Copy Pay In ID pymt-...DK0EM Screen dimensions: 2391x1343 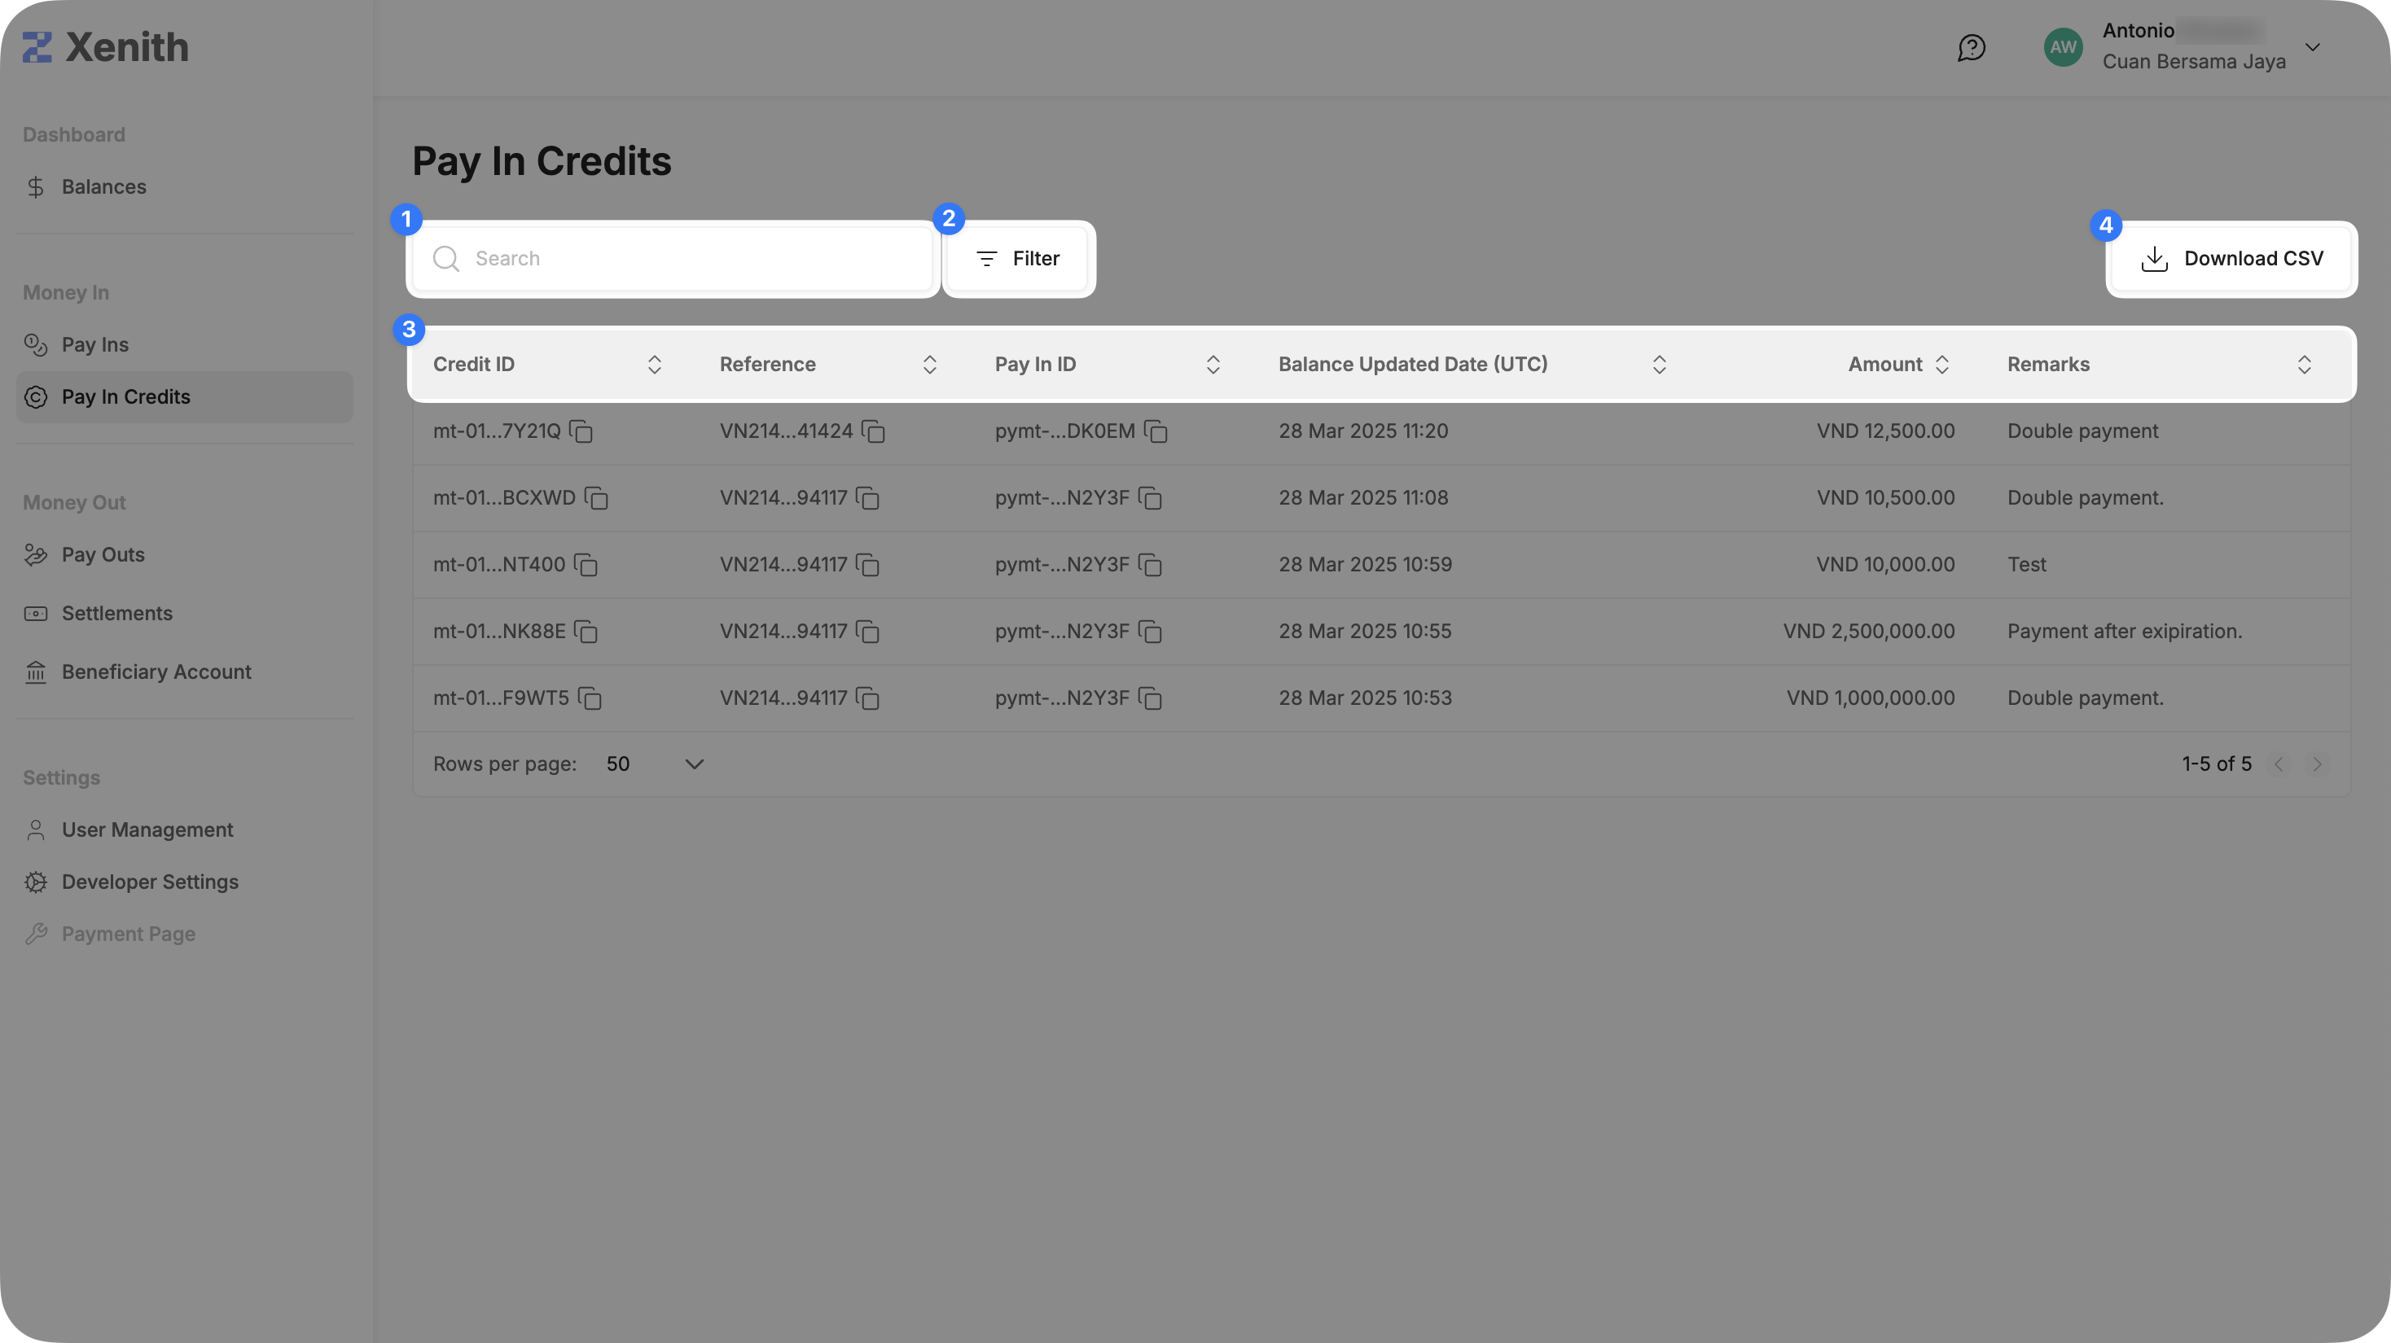click(1155, 431)
